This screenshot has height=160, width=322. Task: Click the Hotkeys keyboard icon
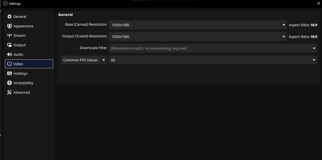coord(10,73)
